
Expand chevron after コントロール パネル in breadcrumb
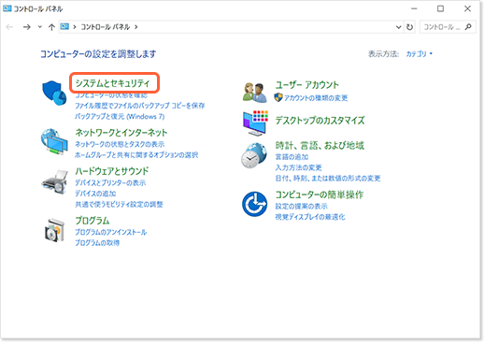(x=136, y=27)
